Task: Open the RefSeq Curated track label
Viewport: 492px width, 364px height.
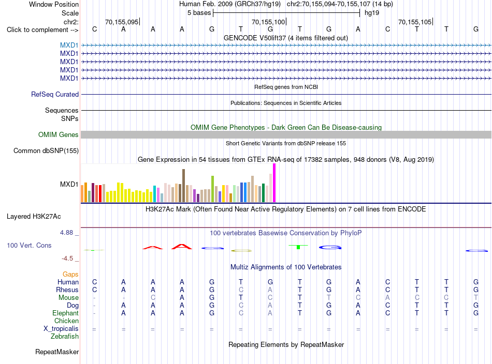Action: (54, 94)
